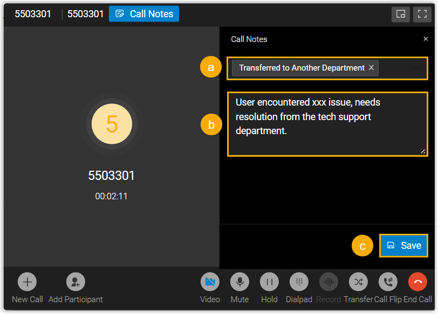438x314 pixels.
Task: Put the call on Hold
Action: tap(269, 282)
